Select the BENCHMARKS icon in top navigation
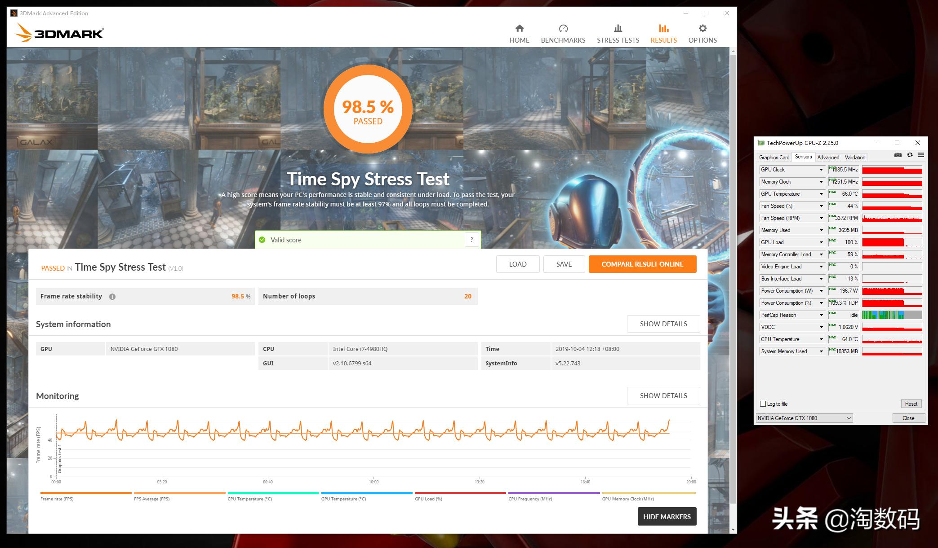938x548 pixels. coord(563,28)
